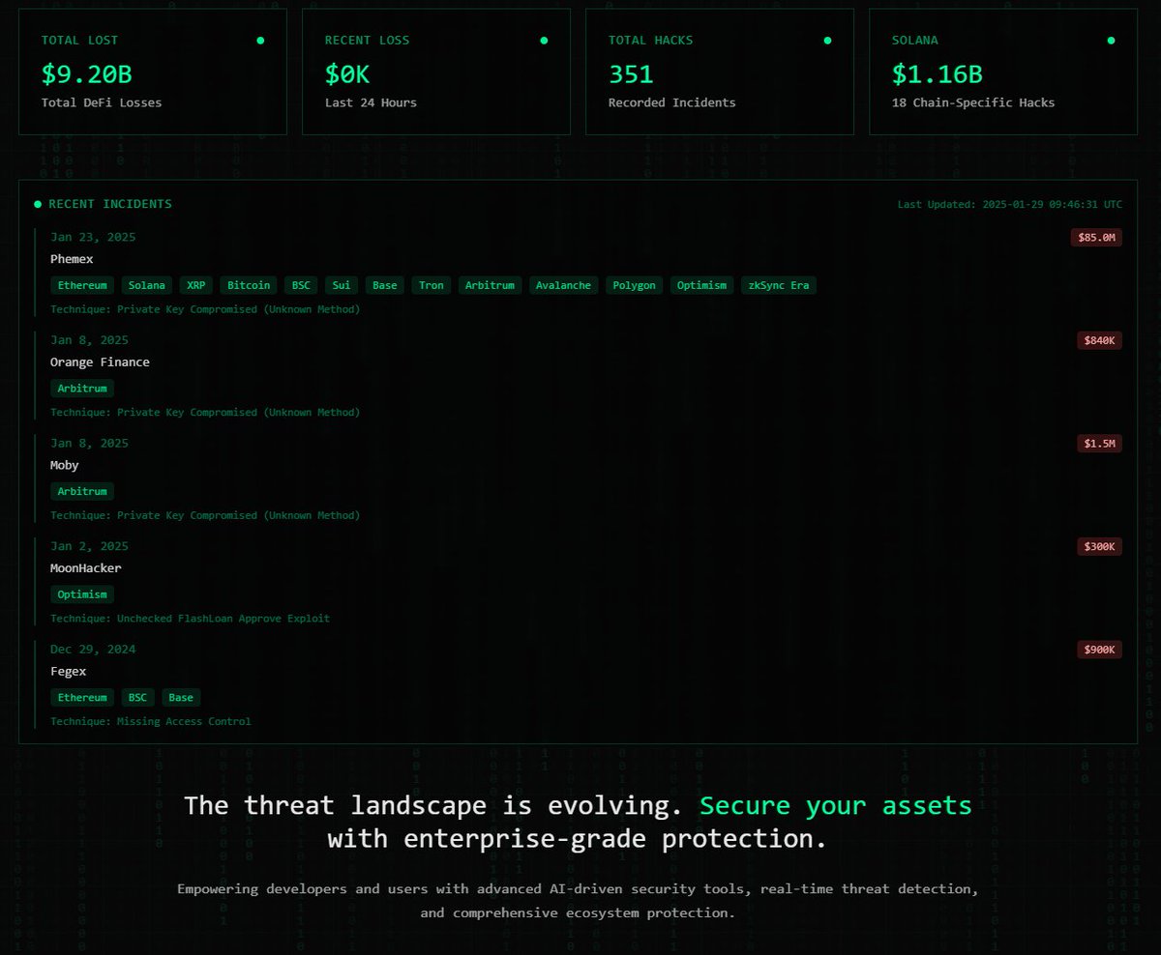The image size is (1161, 955).
Task: Open the Phemex incident entry
Action: [579, 273]
